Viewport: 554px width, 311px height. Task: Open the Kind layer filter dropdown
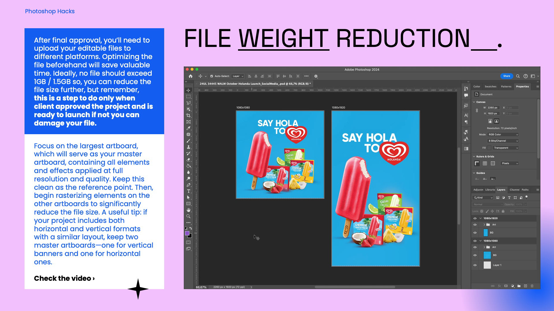tap(483, 198)
